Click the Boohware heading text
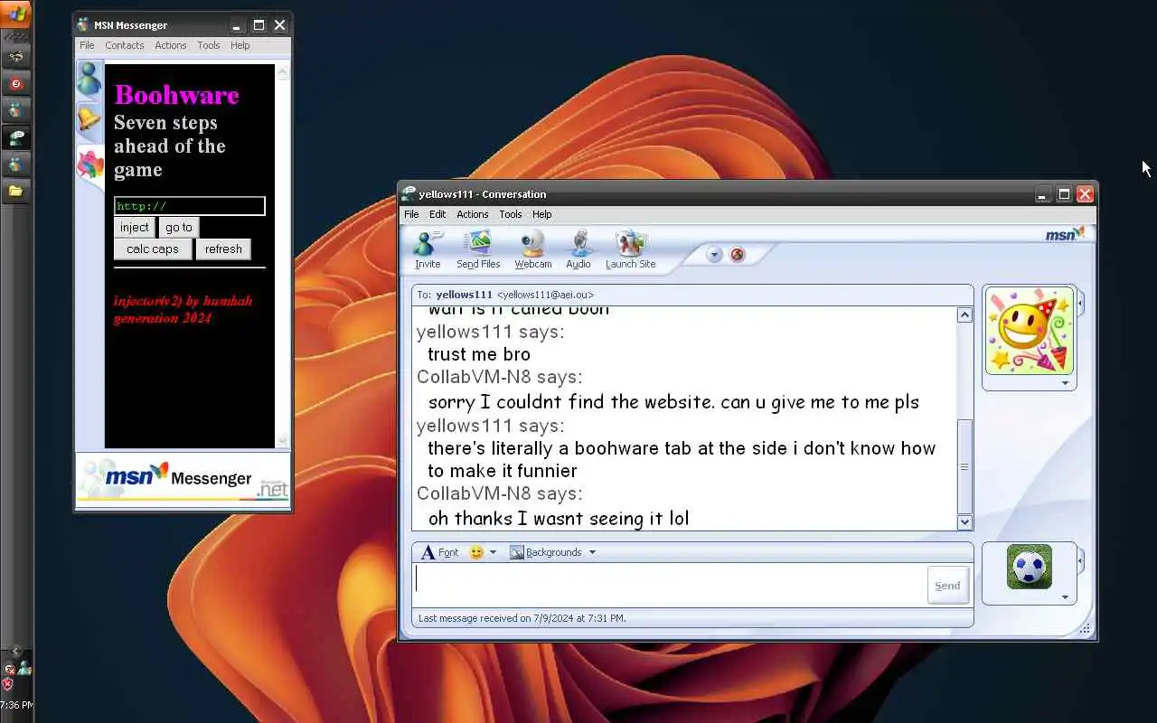The image size is (1157, 723). (x=176, y=95)
